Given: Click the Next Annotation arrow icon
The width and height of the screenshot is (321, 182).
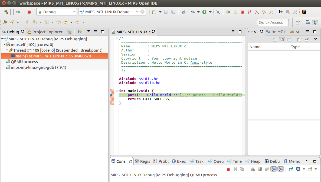Looking at the screenshot, I should 34,22.
